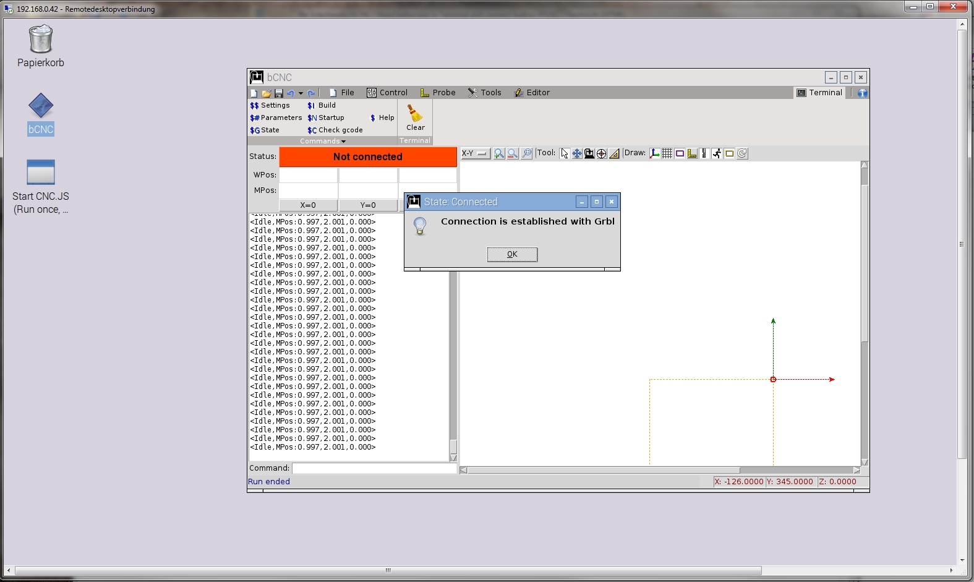Click the zoom out magnifier icon
This screenshot has height=582, width=974.
pyautogui.click(x=513, y=153)
